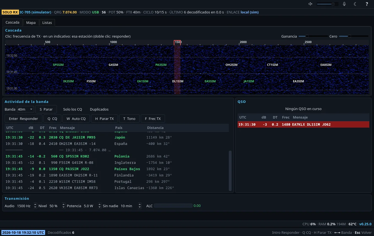Select EA8SIM callsign on the waterfall
Viewport: 374px width, 236px height.
tap(326, 65)
